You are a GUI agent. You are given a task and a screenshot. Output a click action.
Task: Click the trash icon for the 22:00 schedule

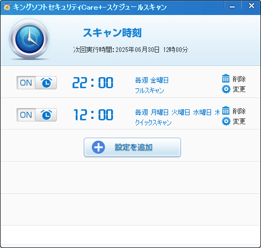pos(226,79)
